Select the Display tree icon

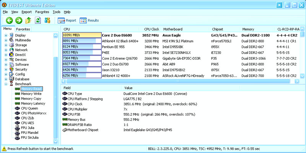tap(11, 35)
